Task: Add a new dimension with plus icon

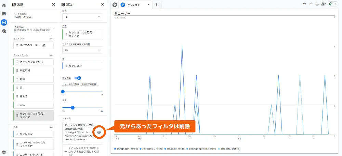Action: pos(51,55)
